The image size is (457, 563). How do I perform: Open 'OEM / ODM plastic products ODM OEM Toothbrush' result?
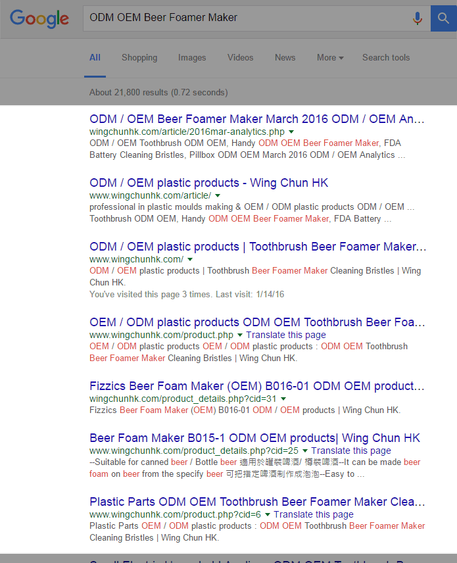257,322
